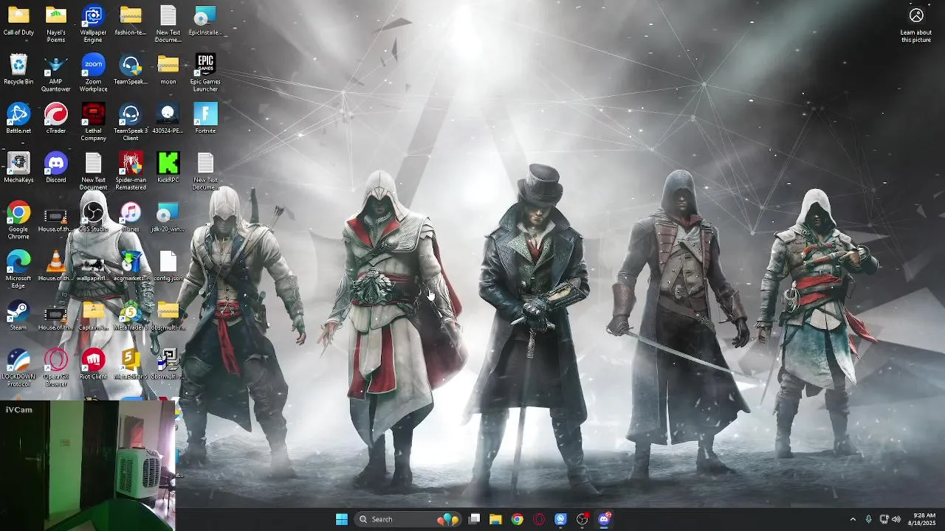Select the ecgmarkets... installer icon
The height and width of the screenshot is (531, 945).
(x=131, y=266)
